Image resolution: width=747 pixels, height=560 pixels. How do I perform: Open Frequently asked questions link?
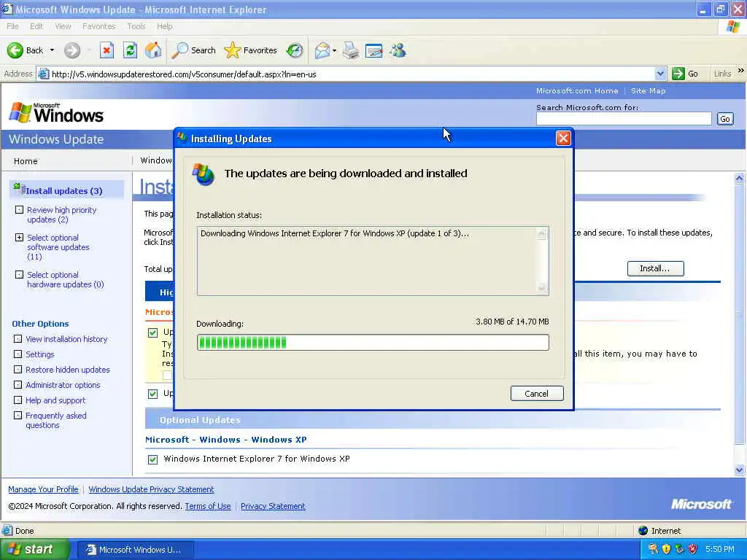[x=55, y=420]
